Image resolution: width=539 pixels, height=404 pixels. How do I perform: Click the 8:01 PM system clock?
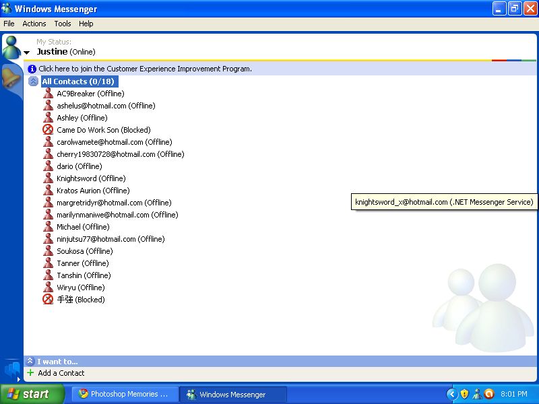tap(514, 394)
